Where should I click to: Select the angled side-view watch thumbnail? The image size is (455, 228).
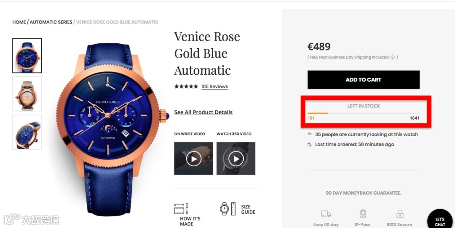(x=27, y=132)
